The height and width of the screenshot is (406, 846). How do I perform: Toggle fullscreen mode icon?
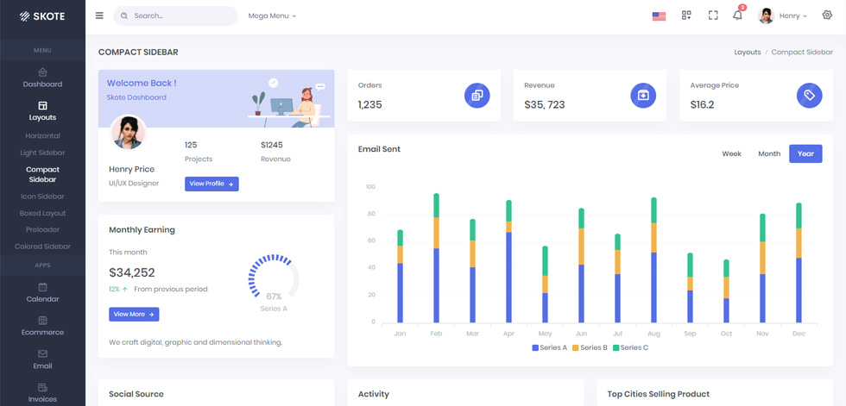coord(713,16)
